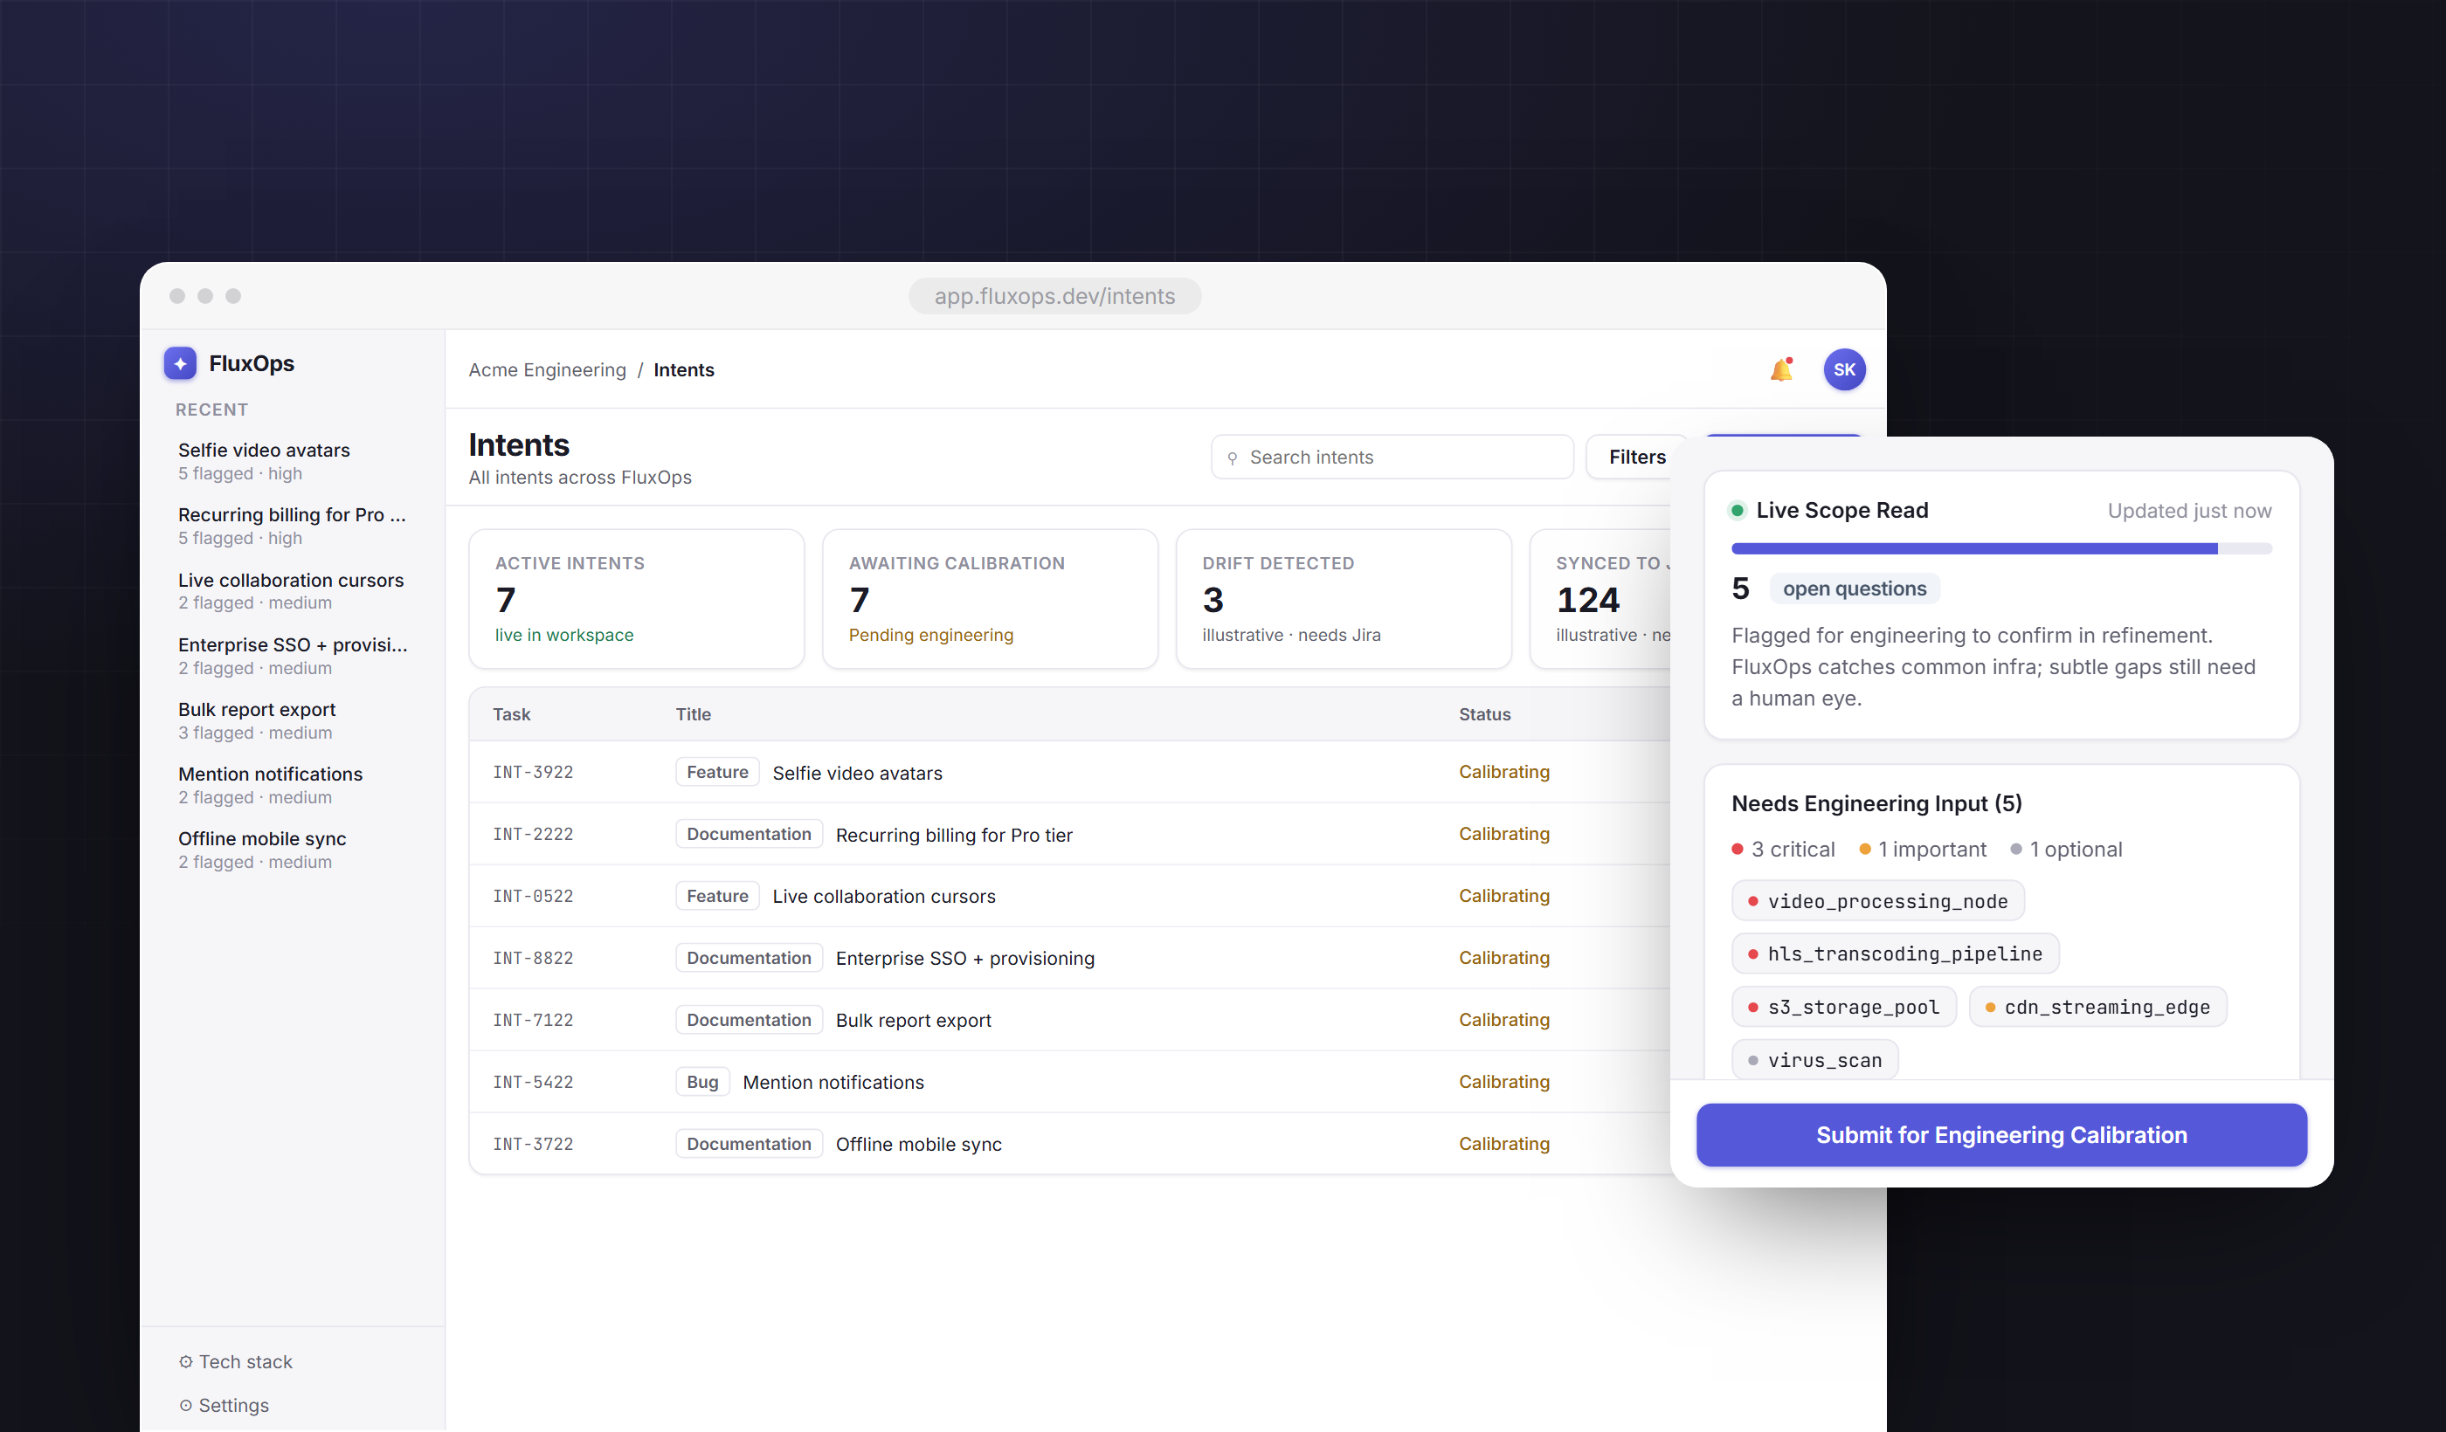
Task: Click the FluxOps logo icon
Action: [180, 364]
